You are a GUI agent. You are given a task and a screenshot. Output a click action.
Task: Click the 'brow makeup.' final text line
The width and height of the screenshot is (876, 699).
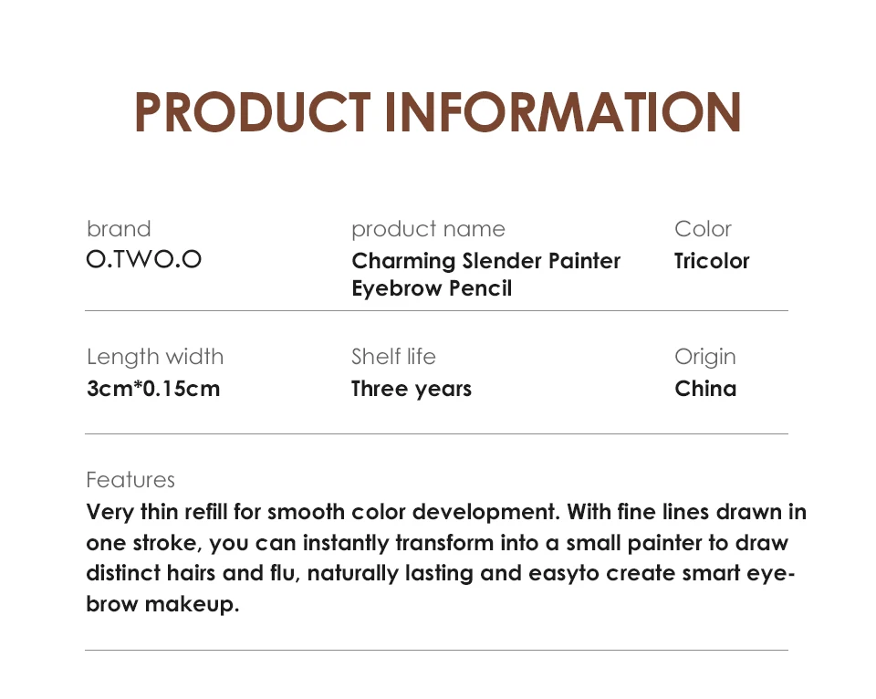[162, 605]
